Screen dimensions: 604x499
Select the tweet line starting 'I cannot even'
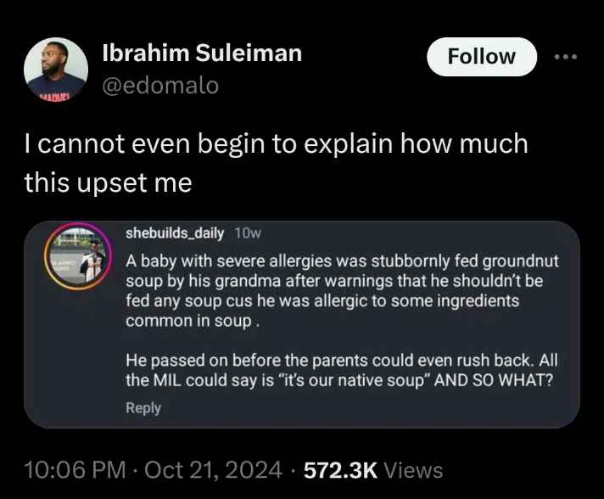pyautogui.click(x=276, y=143)
